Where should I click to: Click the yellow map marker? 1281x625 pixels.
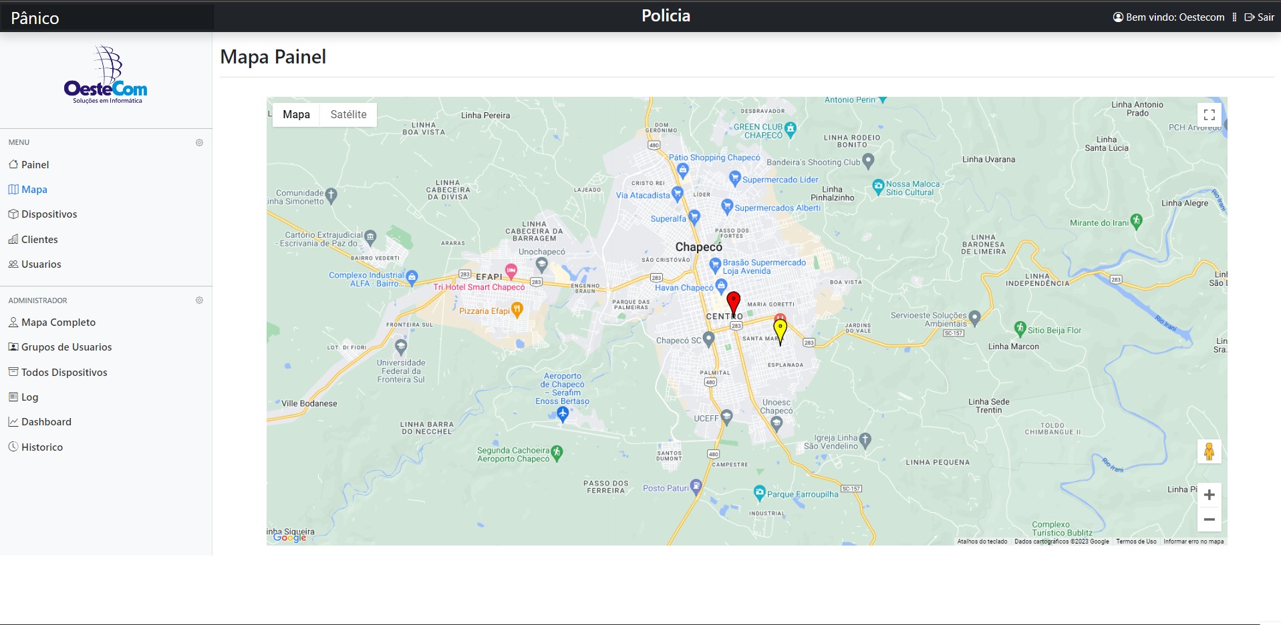[x=780, y=331]
